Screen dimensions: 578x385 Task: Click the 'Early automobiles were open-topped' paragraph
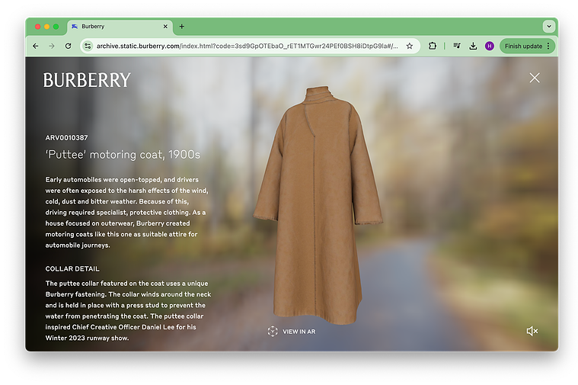(x=127, y=212)
